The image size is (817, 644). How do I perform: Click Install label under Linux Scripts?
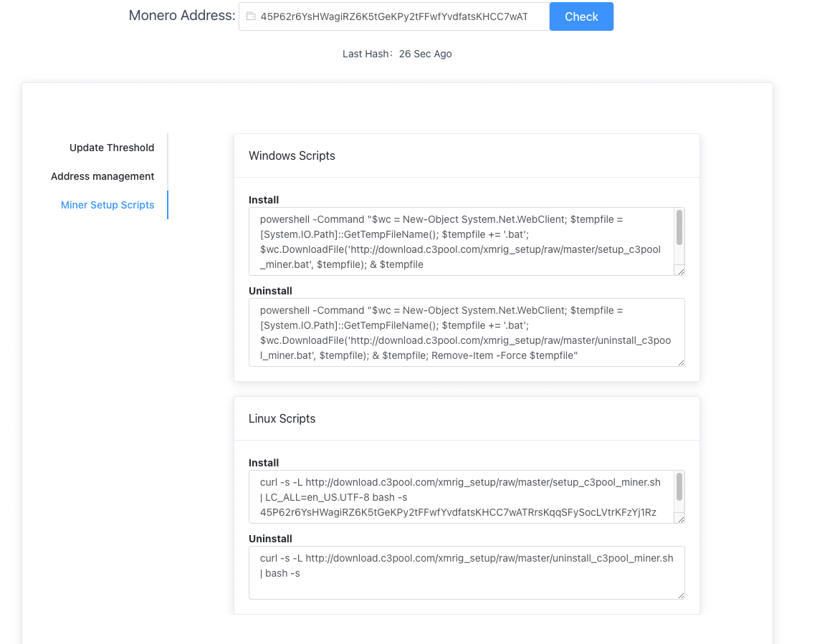pyautogui.click(x=264, y=463)
